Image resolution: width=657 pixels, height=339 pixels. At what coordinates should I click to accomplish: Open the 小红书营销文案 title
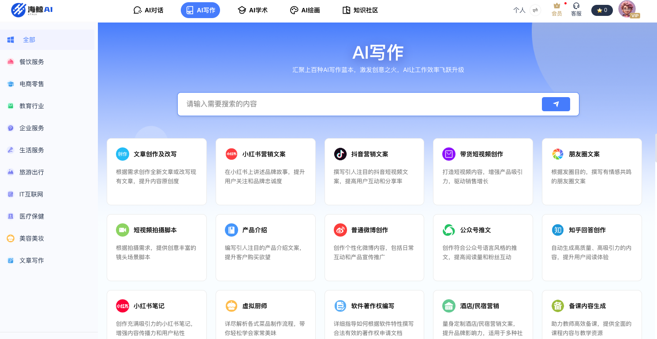click(264, 154)
